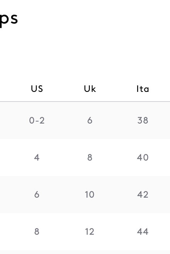Click the shaded row containing Ita 38
Image resolution: width=170 pixels, height=254 pixels.
[x=85, y=120]
